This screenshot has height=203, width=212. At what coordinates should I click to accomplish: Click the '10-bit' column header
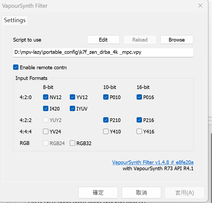(110, 87)
